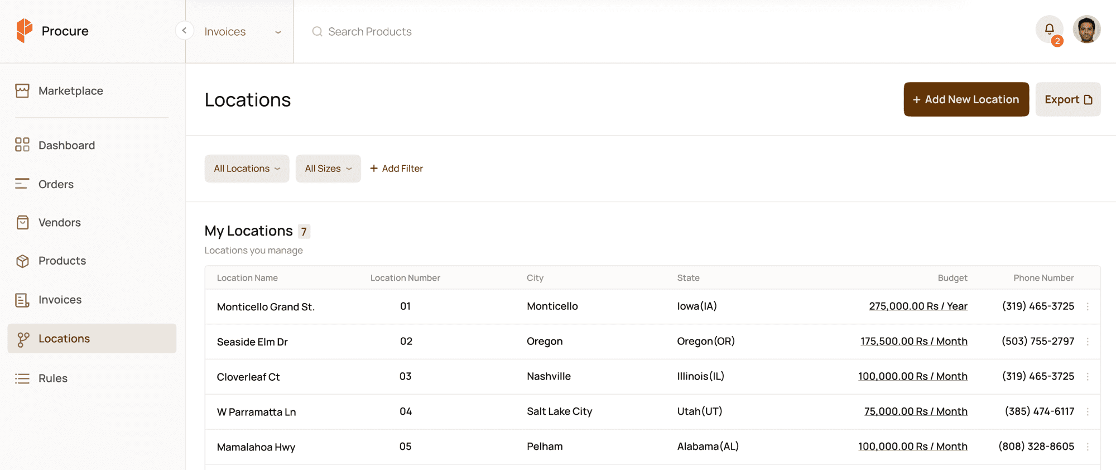
Task: Open the user profile avatar
Action: pos(1086,30)
